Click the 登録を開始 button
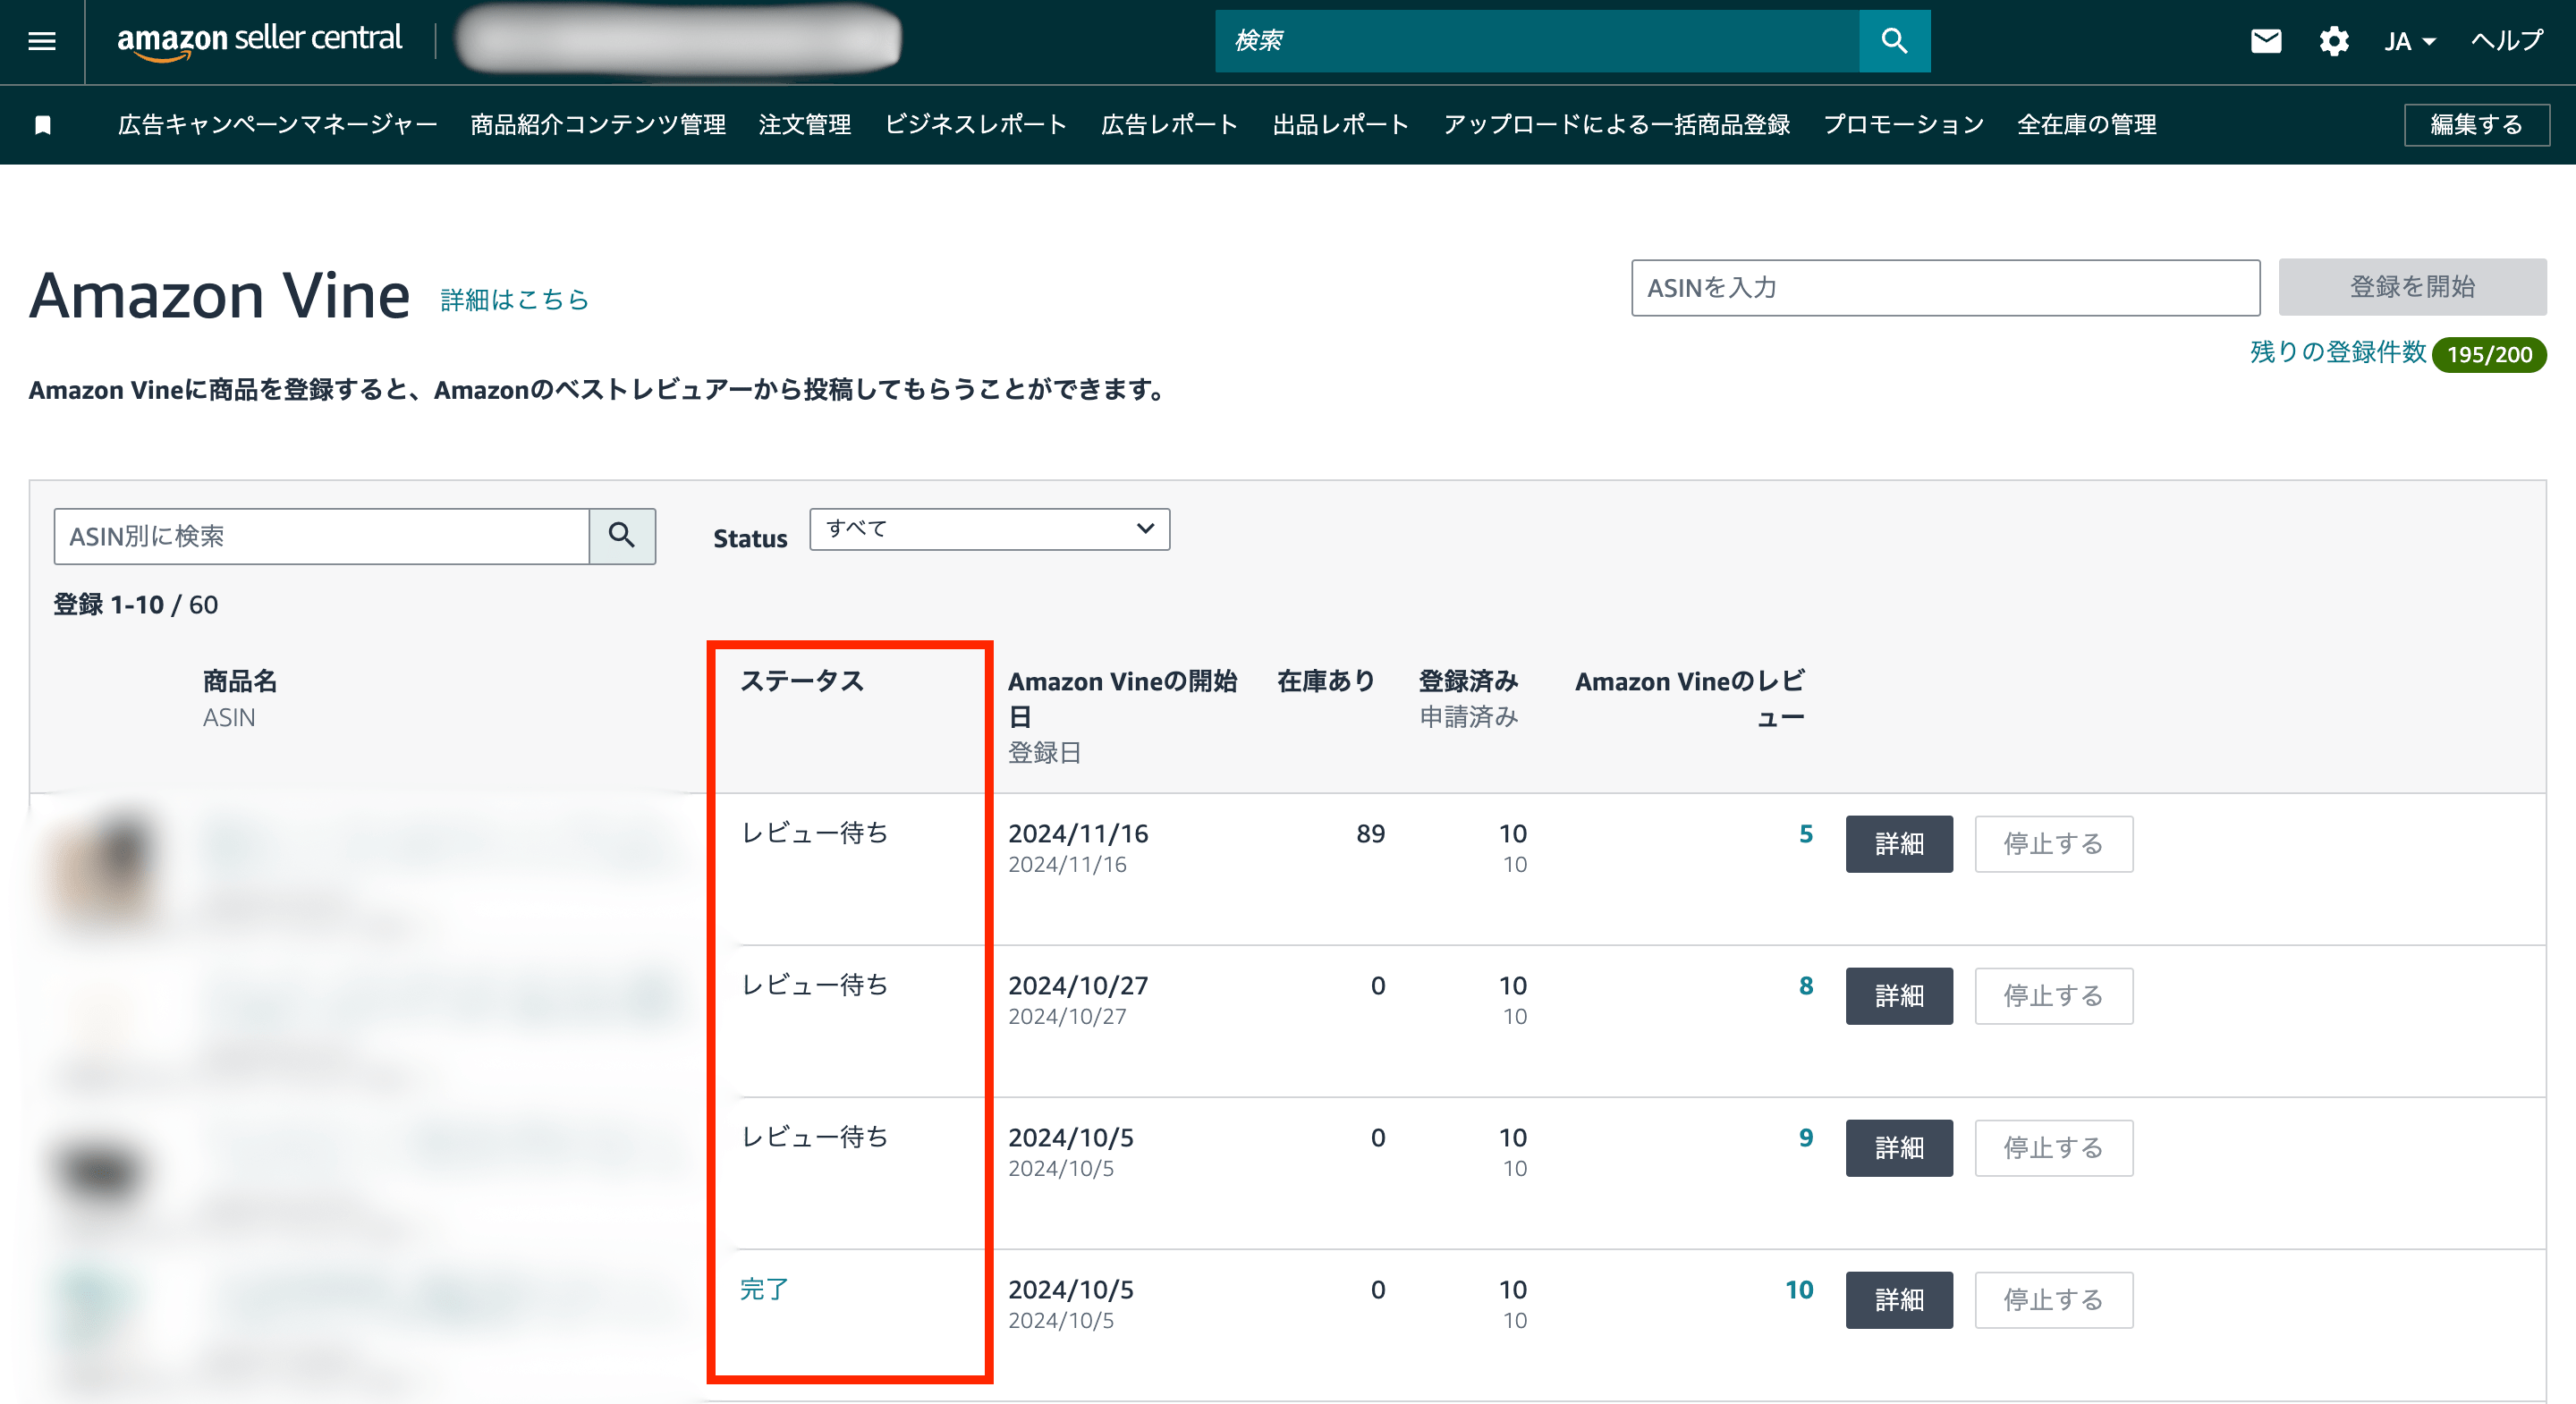Image resolution: width=2576 pixels, height=1404 pixels. (x=2411, y=287)
